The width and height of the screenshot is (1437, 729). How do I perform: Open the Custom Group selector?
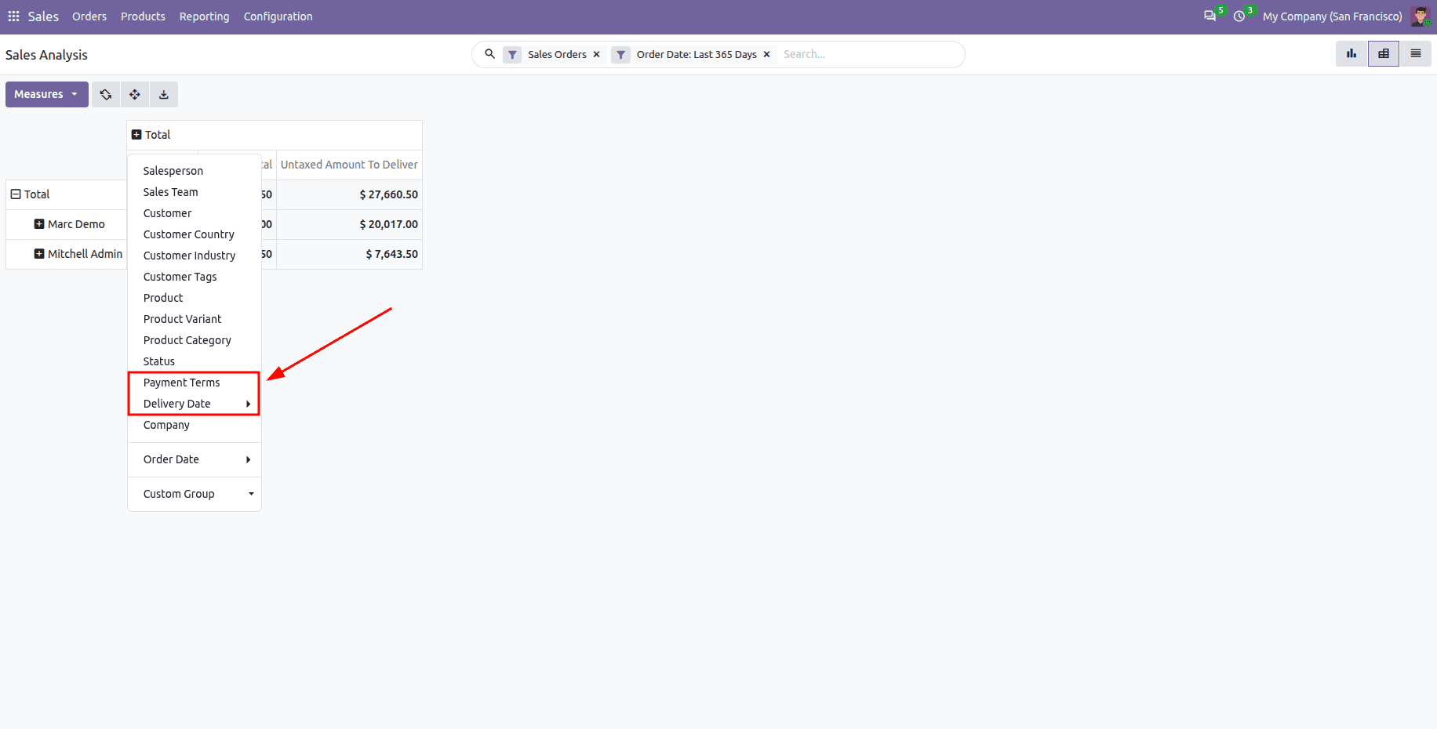[195, 494]
